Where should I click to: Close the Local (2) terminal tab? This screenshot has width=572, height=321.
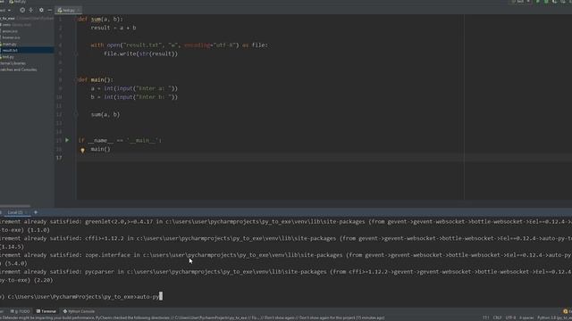[26, 212]
